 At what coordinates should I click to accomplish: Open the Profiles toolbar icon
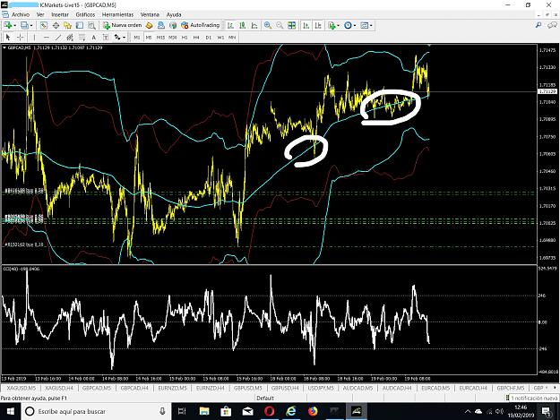coord(24,25)
